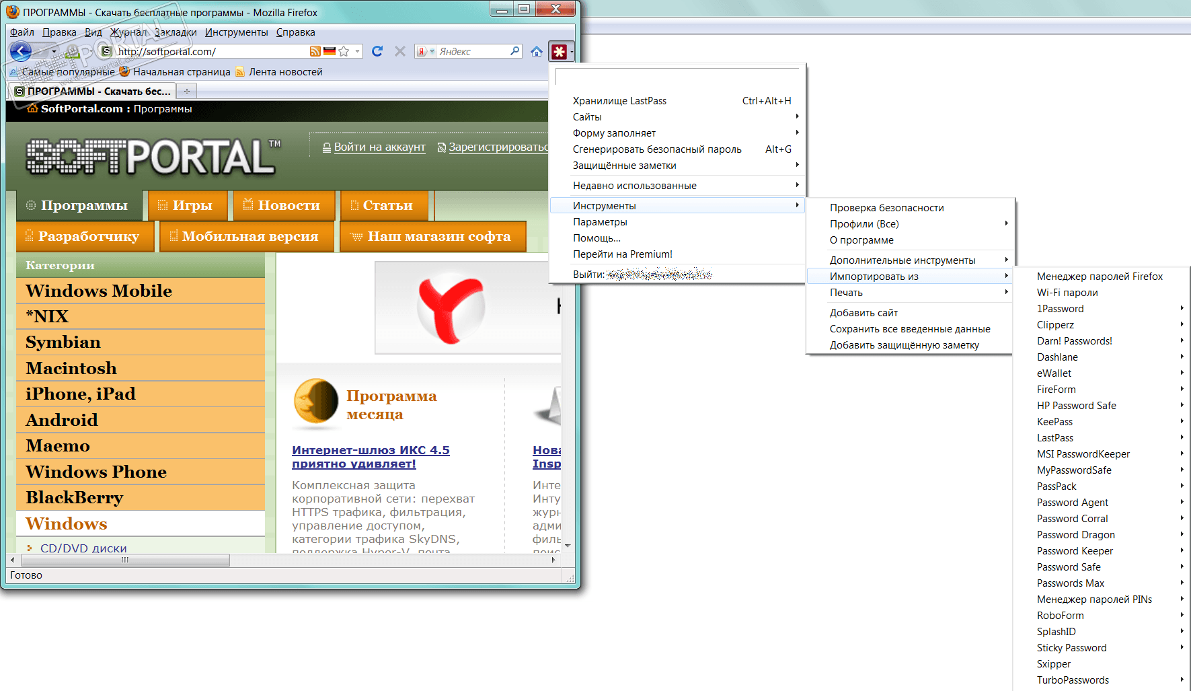Screen dimensions: 1191x691
Task: Open the Самые популярные bookmark
Action: (x=62, y=72)
